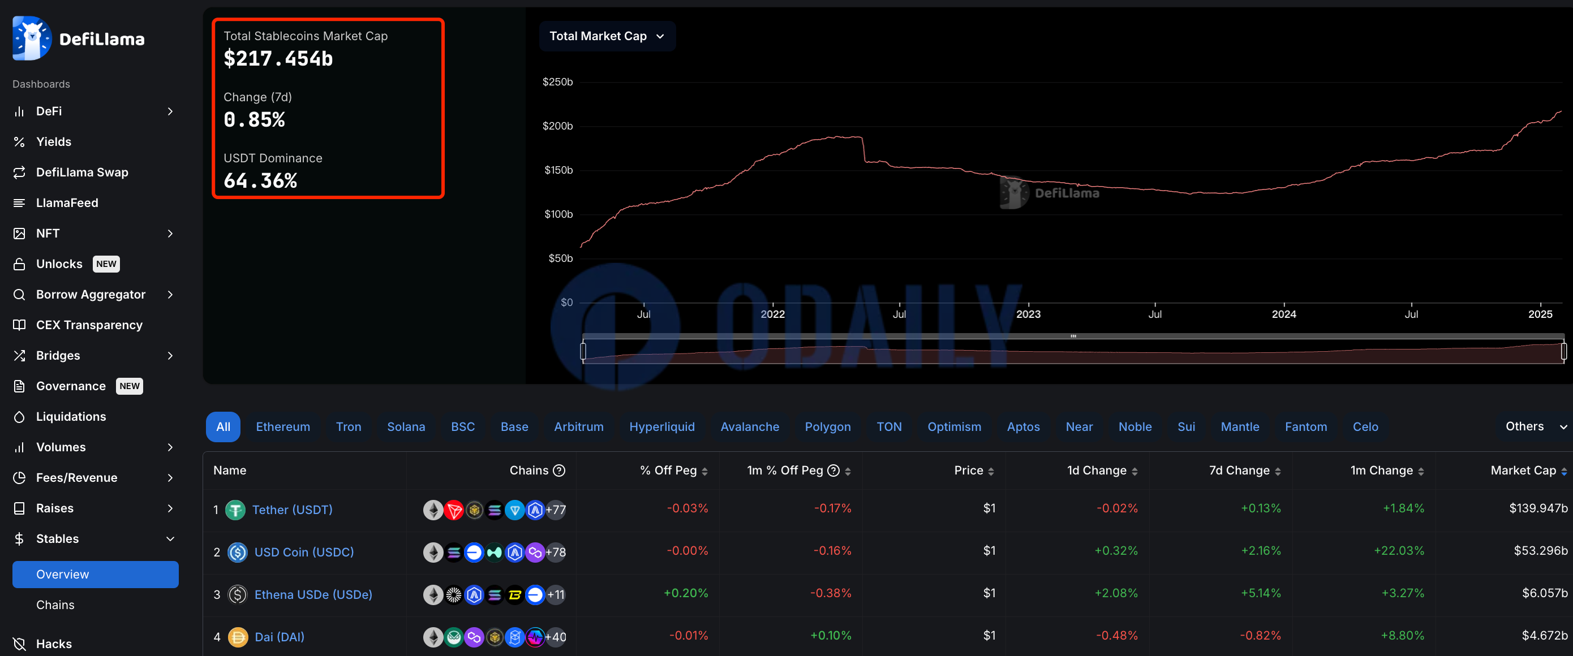Click the Hacks shield-off icon

pos(20,643)
